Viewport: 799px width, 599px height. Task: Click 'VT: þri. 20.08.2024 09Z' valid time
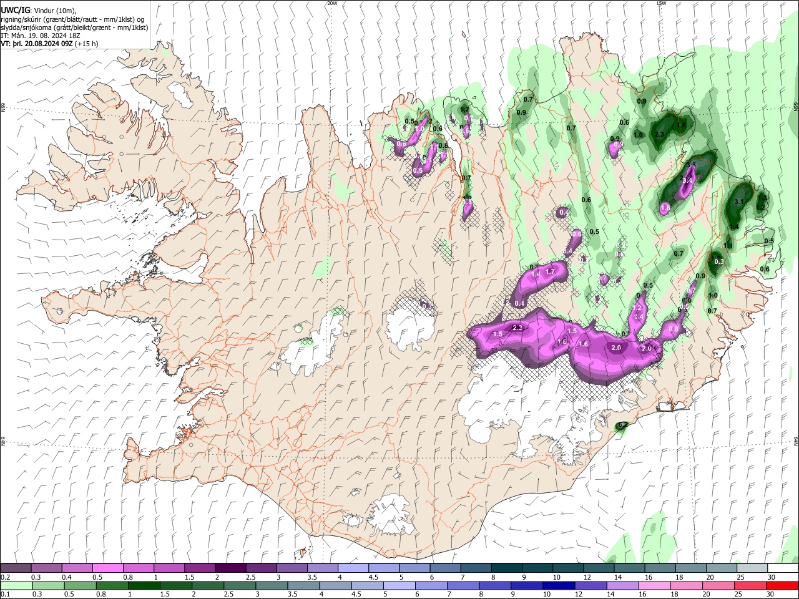point(37,44)
